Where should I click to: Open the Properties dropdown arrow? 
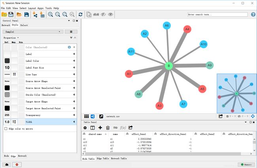coord(18,38)
